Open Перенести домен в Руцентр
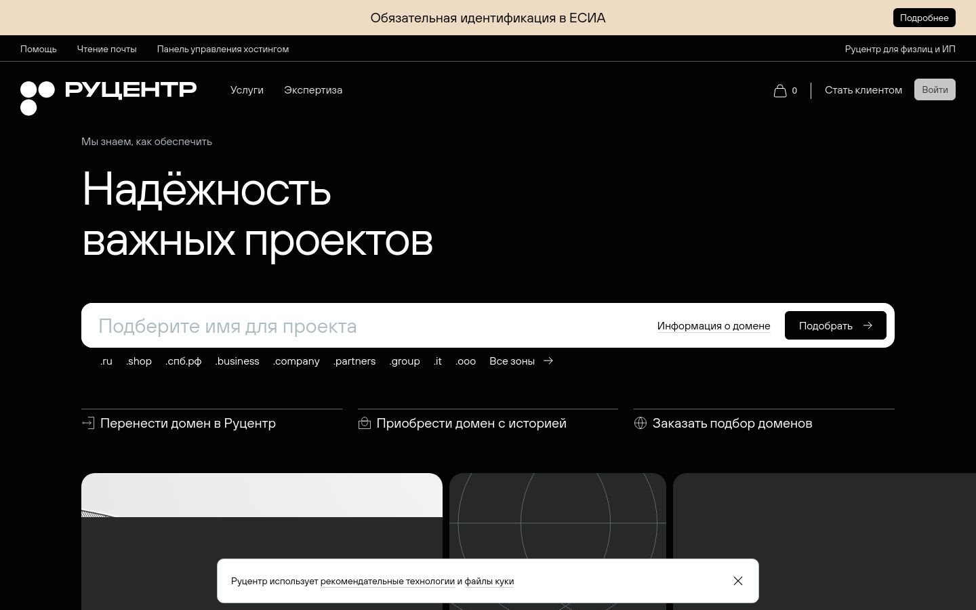Screen dimensions: 976x610 [188, 423]
